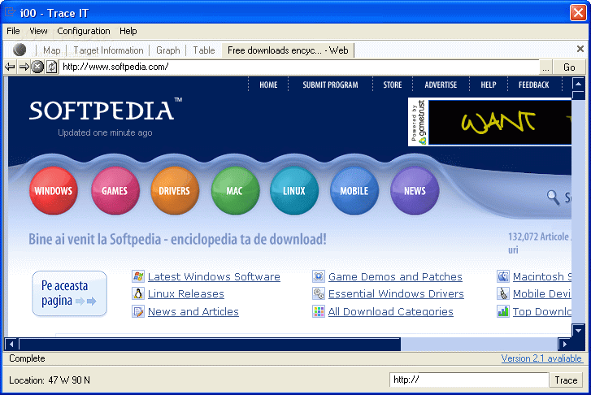Close the Trace IT window
The width and height of the screenshot is (591, 395).
pyautogui.click(x=578, y=12)
